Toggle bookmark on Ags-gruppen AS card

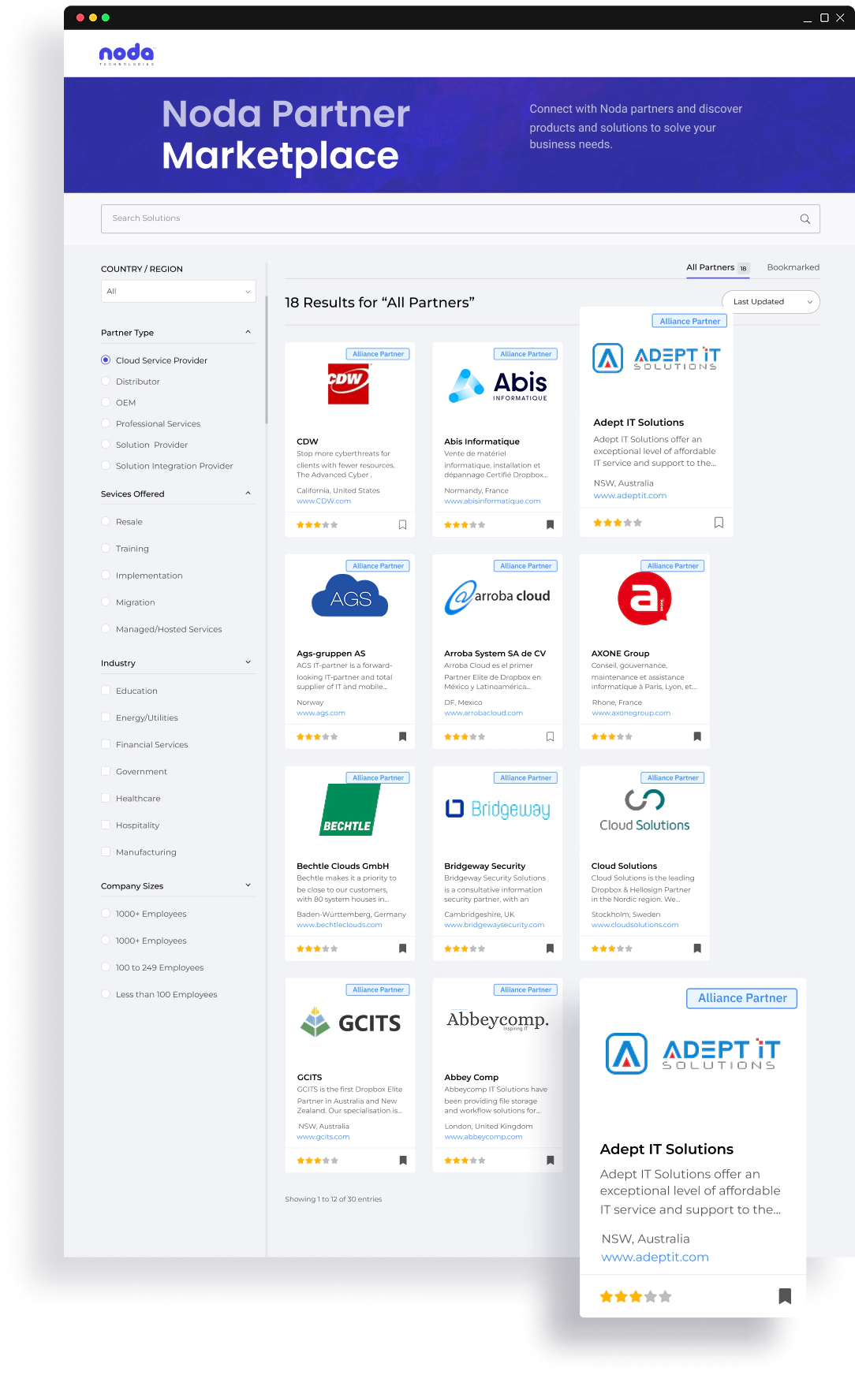[402, 736]
